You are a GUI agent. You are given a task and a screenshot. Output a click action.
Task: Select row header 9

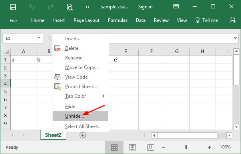5,123
